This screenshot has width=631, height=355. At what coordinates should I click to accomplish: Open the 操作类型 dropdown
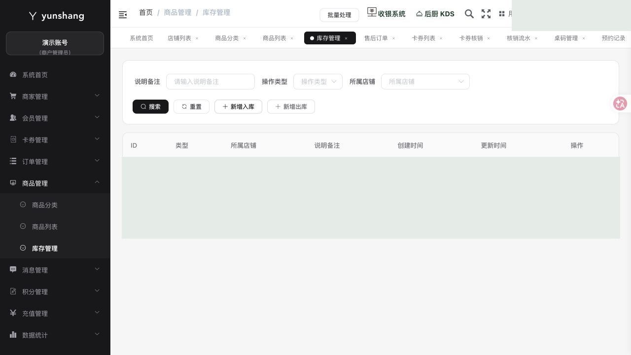pos(318,81)
